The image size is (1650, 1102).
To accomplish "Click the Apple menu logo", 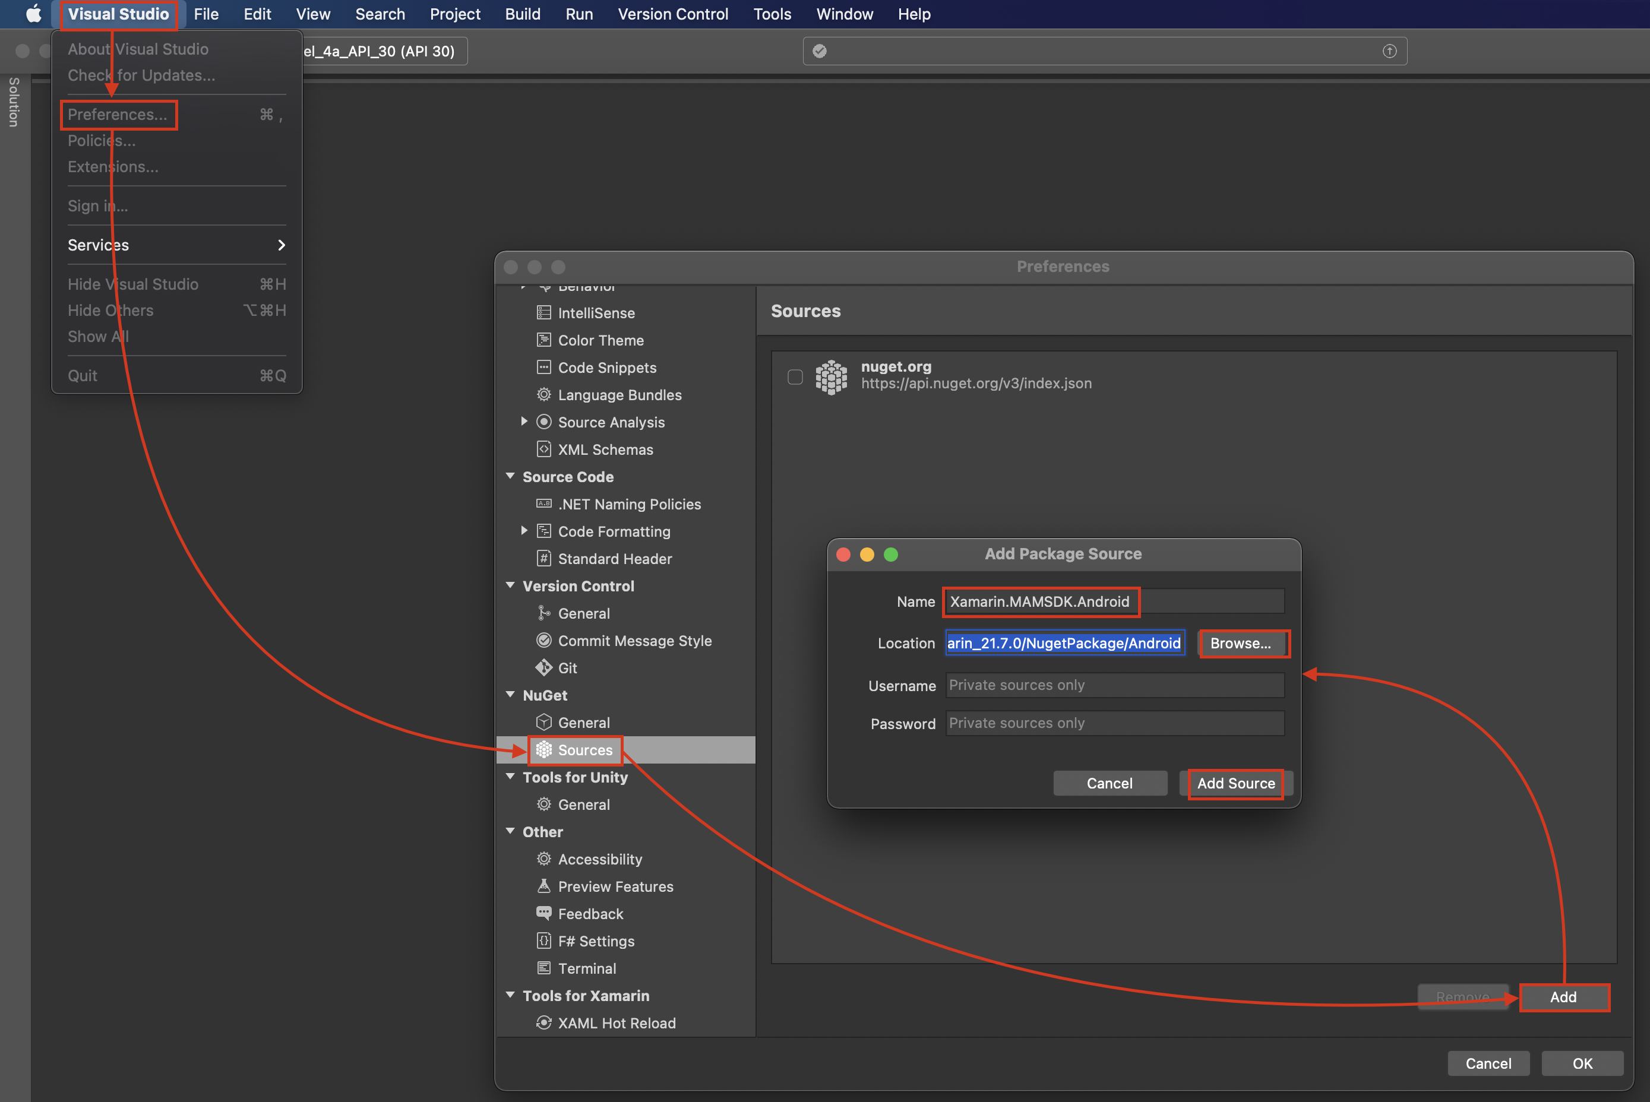I will coord(33,14).
